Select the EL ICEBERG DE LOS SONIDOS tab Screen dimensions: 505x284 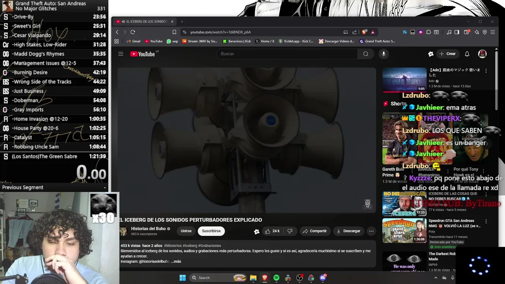click(144, 21)
